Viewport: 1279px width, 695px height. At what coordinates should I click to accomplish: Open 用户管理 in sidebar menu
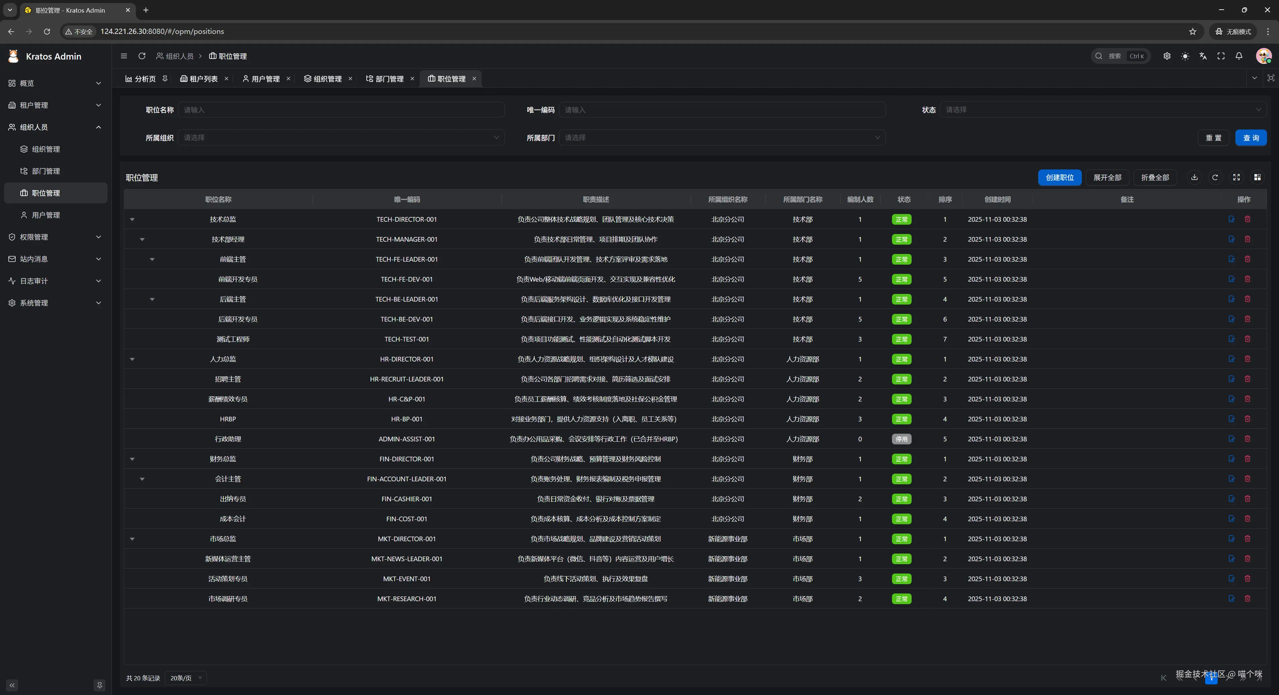[46, 215]
